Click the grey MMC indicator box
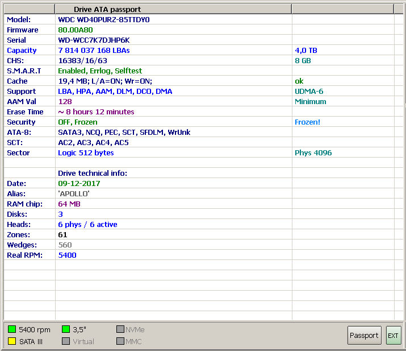This screenshot has height=351, width=406. tap(120, 341)
